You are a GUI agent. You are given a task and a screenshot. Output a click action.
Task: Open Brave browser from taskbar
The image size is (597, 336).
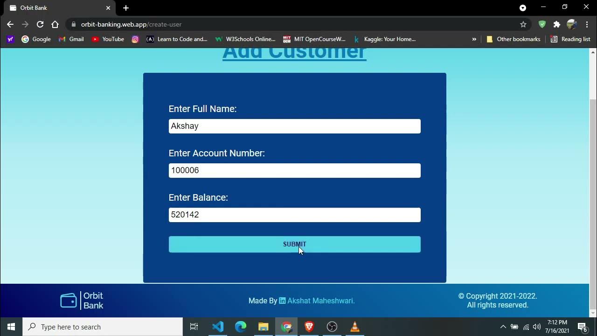(x=309, y=327)
